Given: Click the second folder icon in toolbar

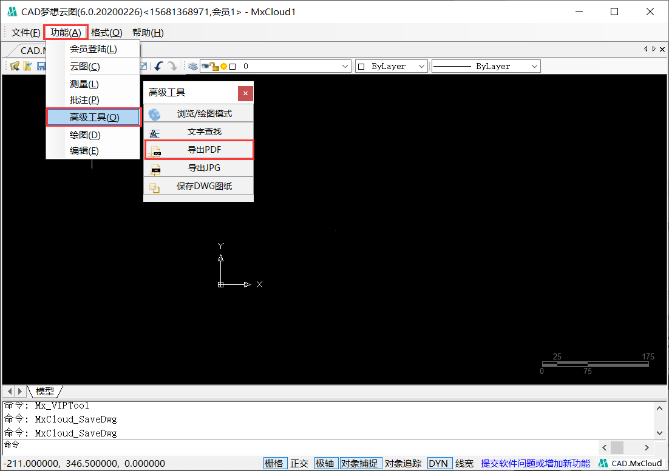Looking at the screenshot, I should click(28, 66).
